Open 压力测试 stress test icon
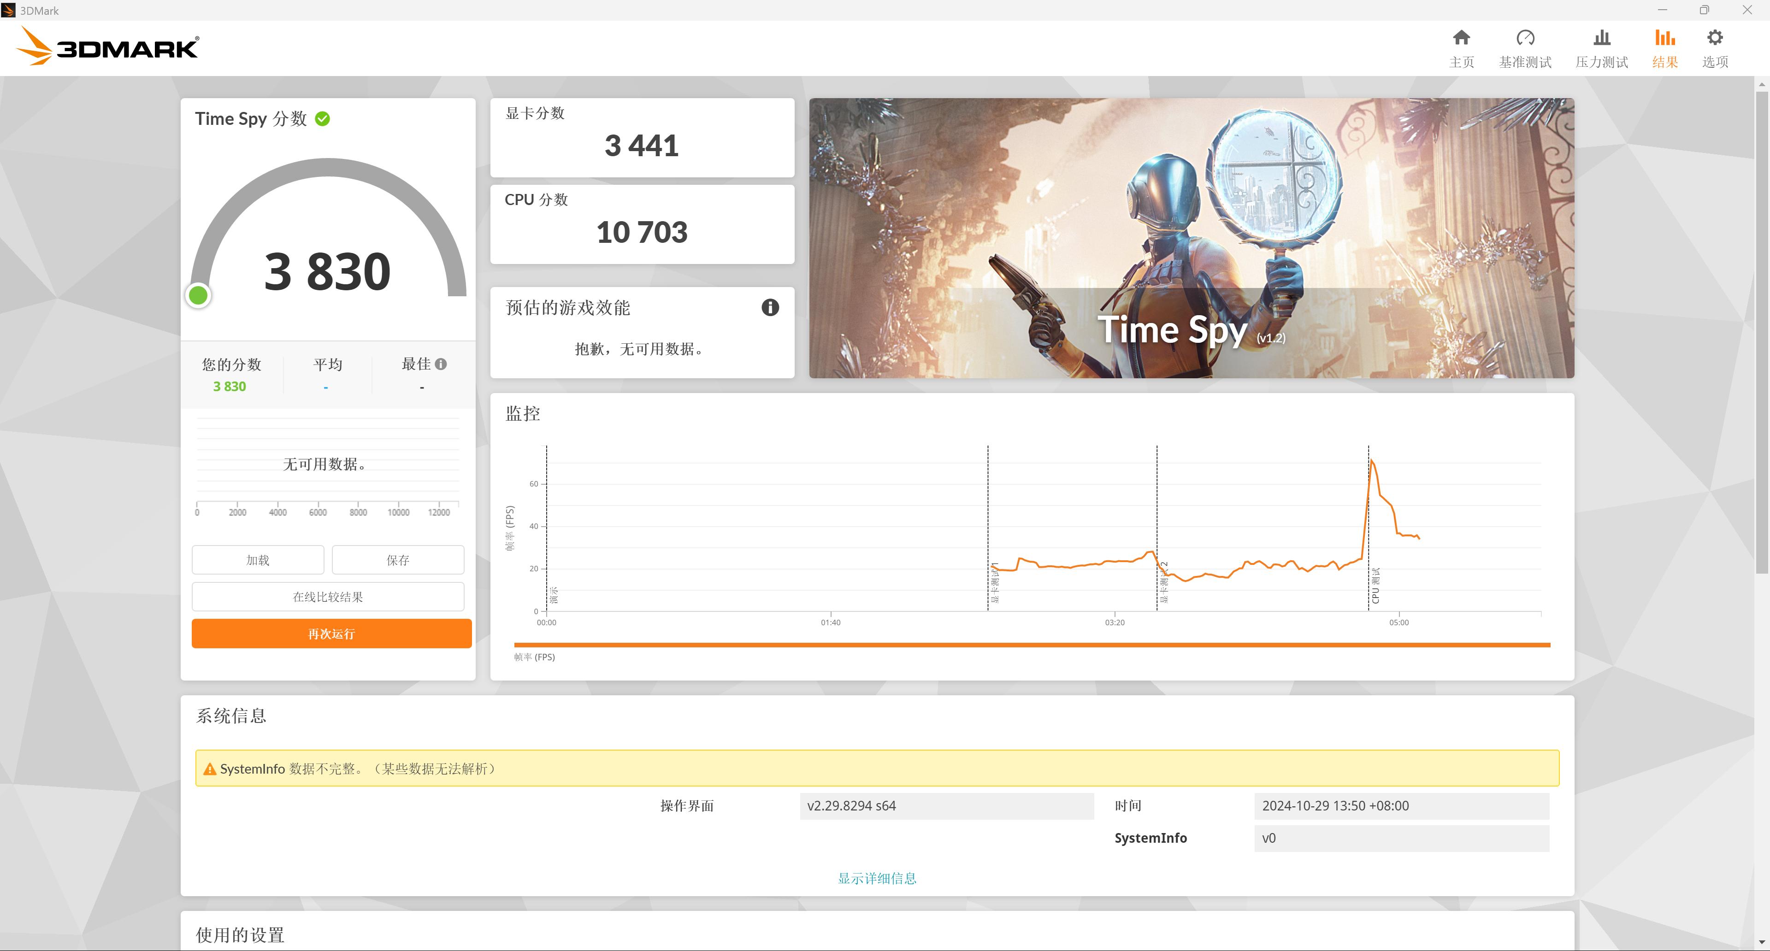Screen dimensions: 1770x951 tap(1601, 38)
